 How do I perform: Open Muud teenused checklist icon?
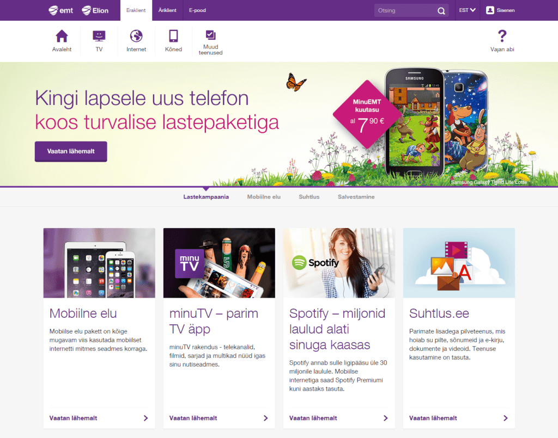click(211, 35)
